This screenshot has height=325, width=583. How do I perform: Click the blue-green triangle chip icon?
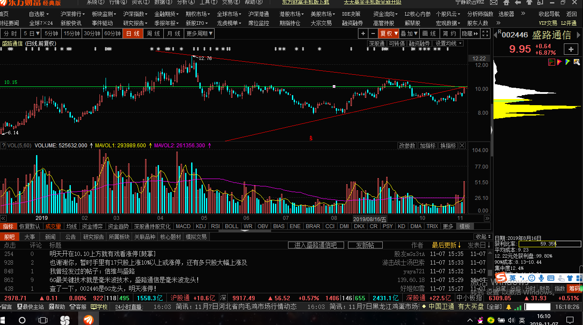pos(567,62)
